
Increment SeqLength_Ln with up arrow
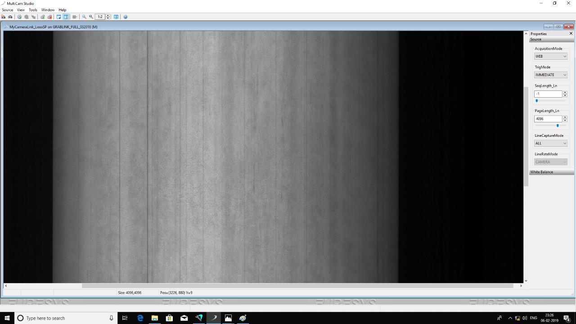click(x=565, y=92)
